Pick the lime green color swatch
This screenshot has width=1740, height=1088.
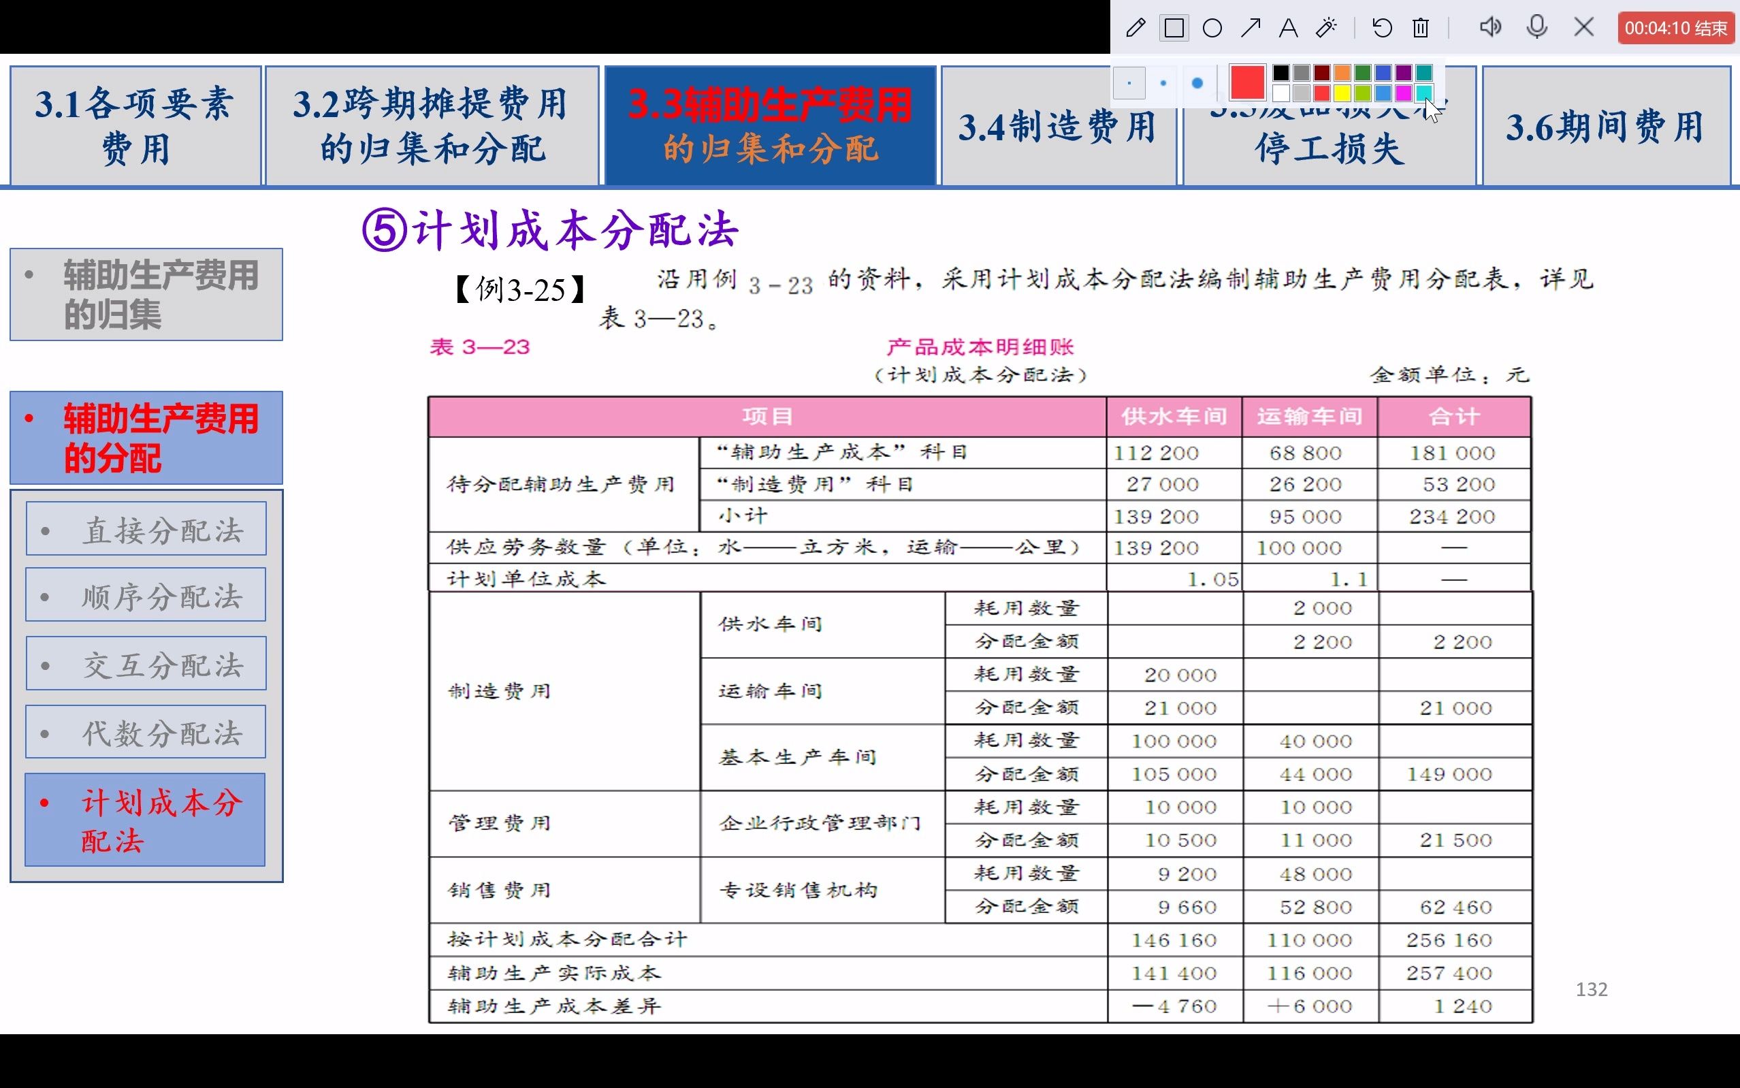pos(1362,93)
